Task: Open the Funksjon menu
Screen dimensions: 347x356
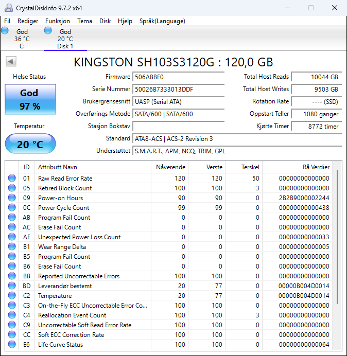Action: coord(58,21)
